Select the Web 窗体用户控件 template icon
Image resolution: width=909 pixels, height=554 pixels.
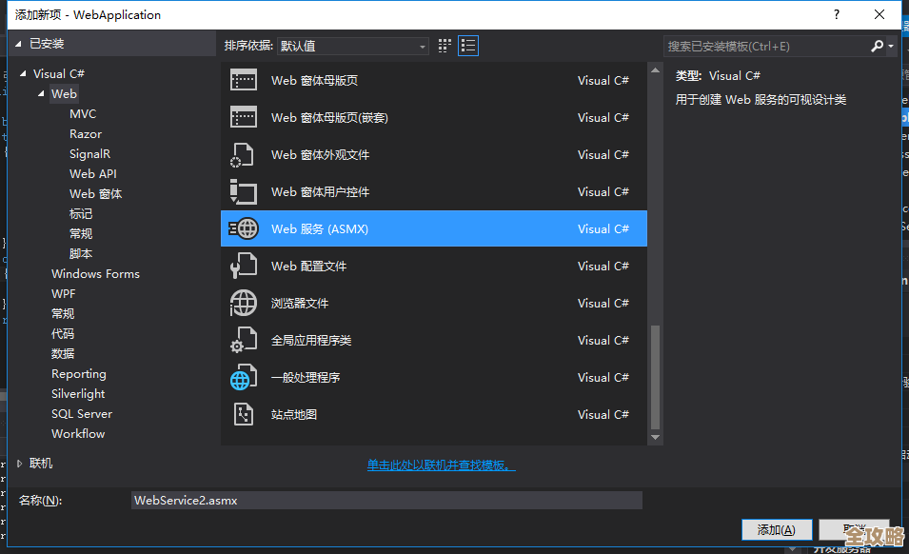(244, 191)
